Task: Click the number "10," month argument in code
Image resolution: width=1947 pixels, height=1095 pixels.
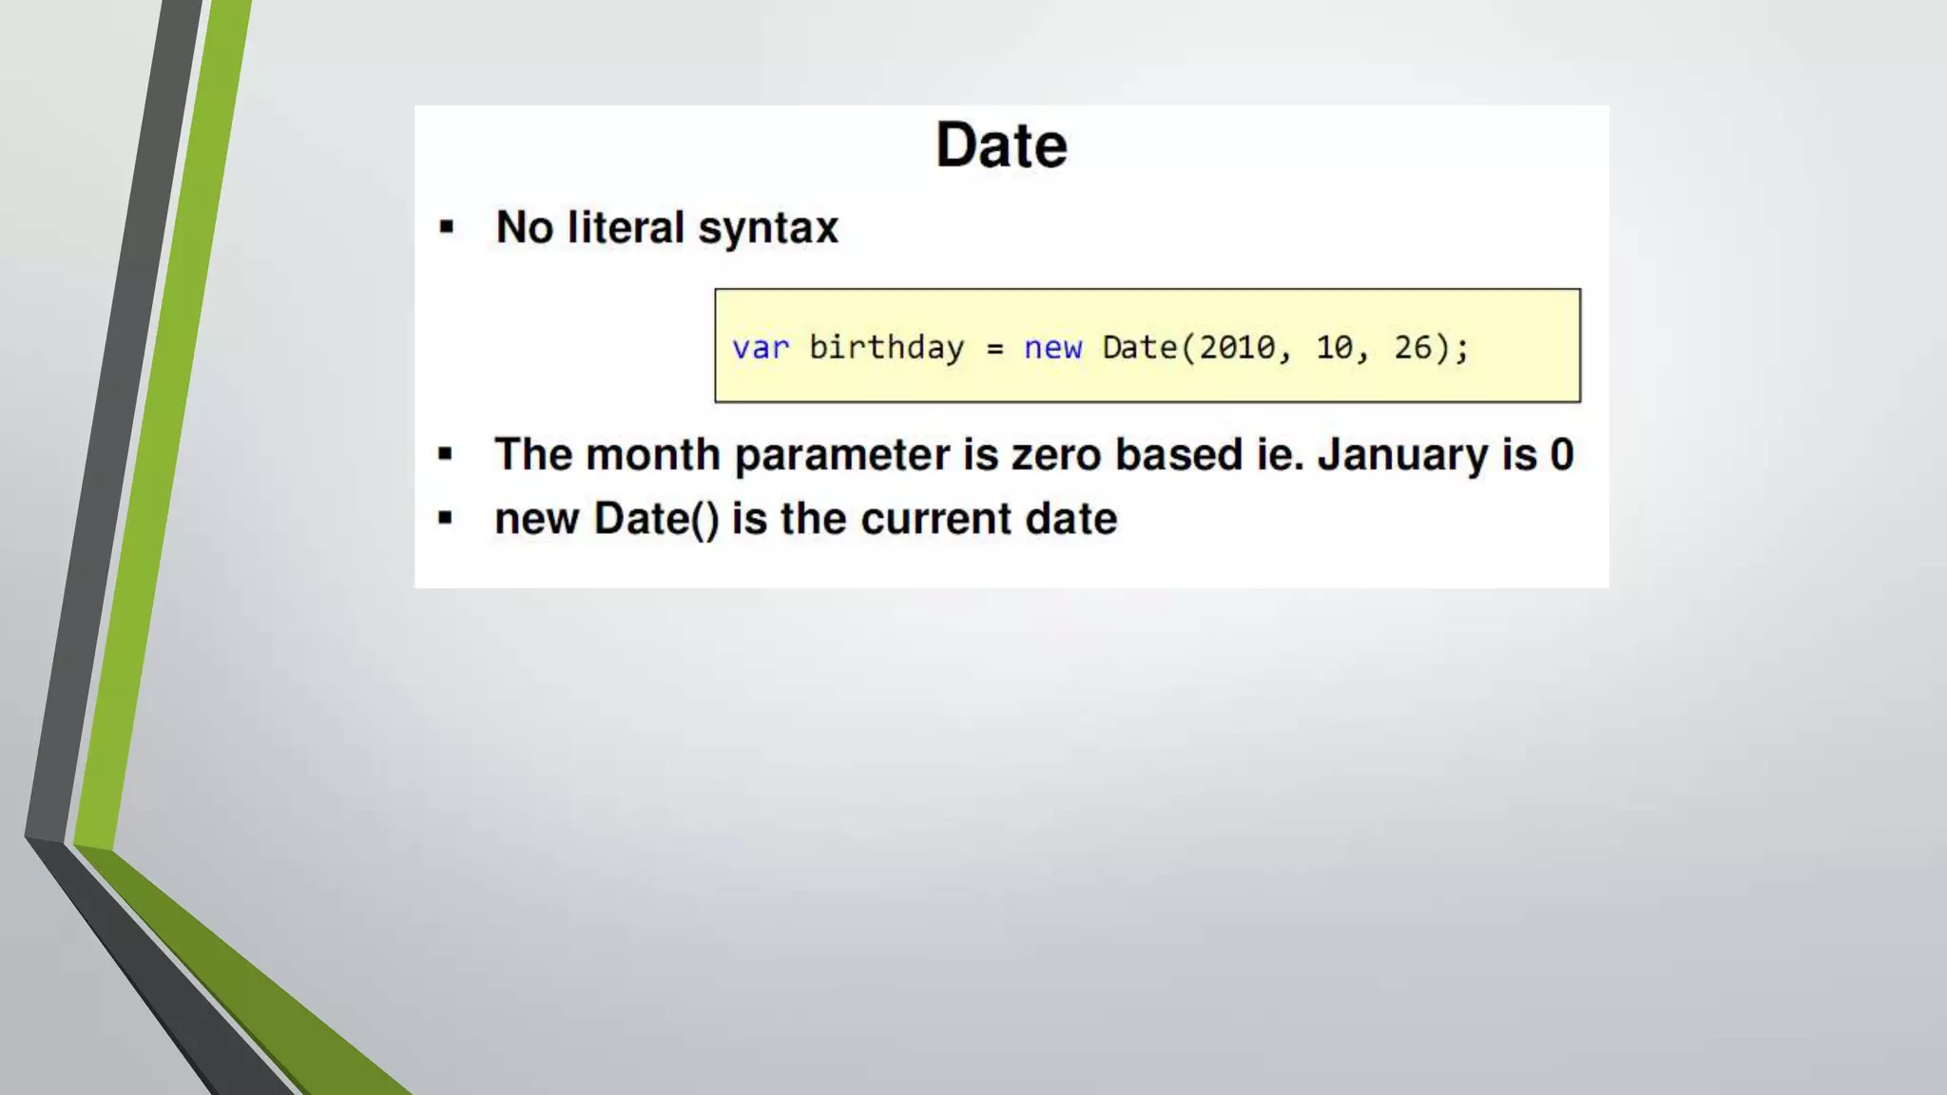Action: tap(1341, 348)
